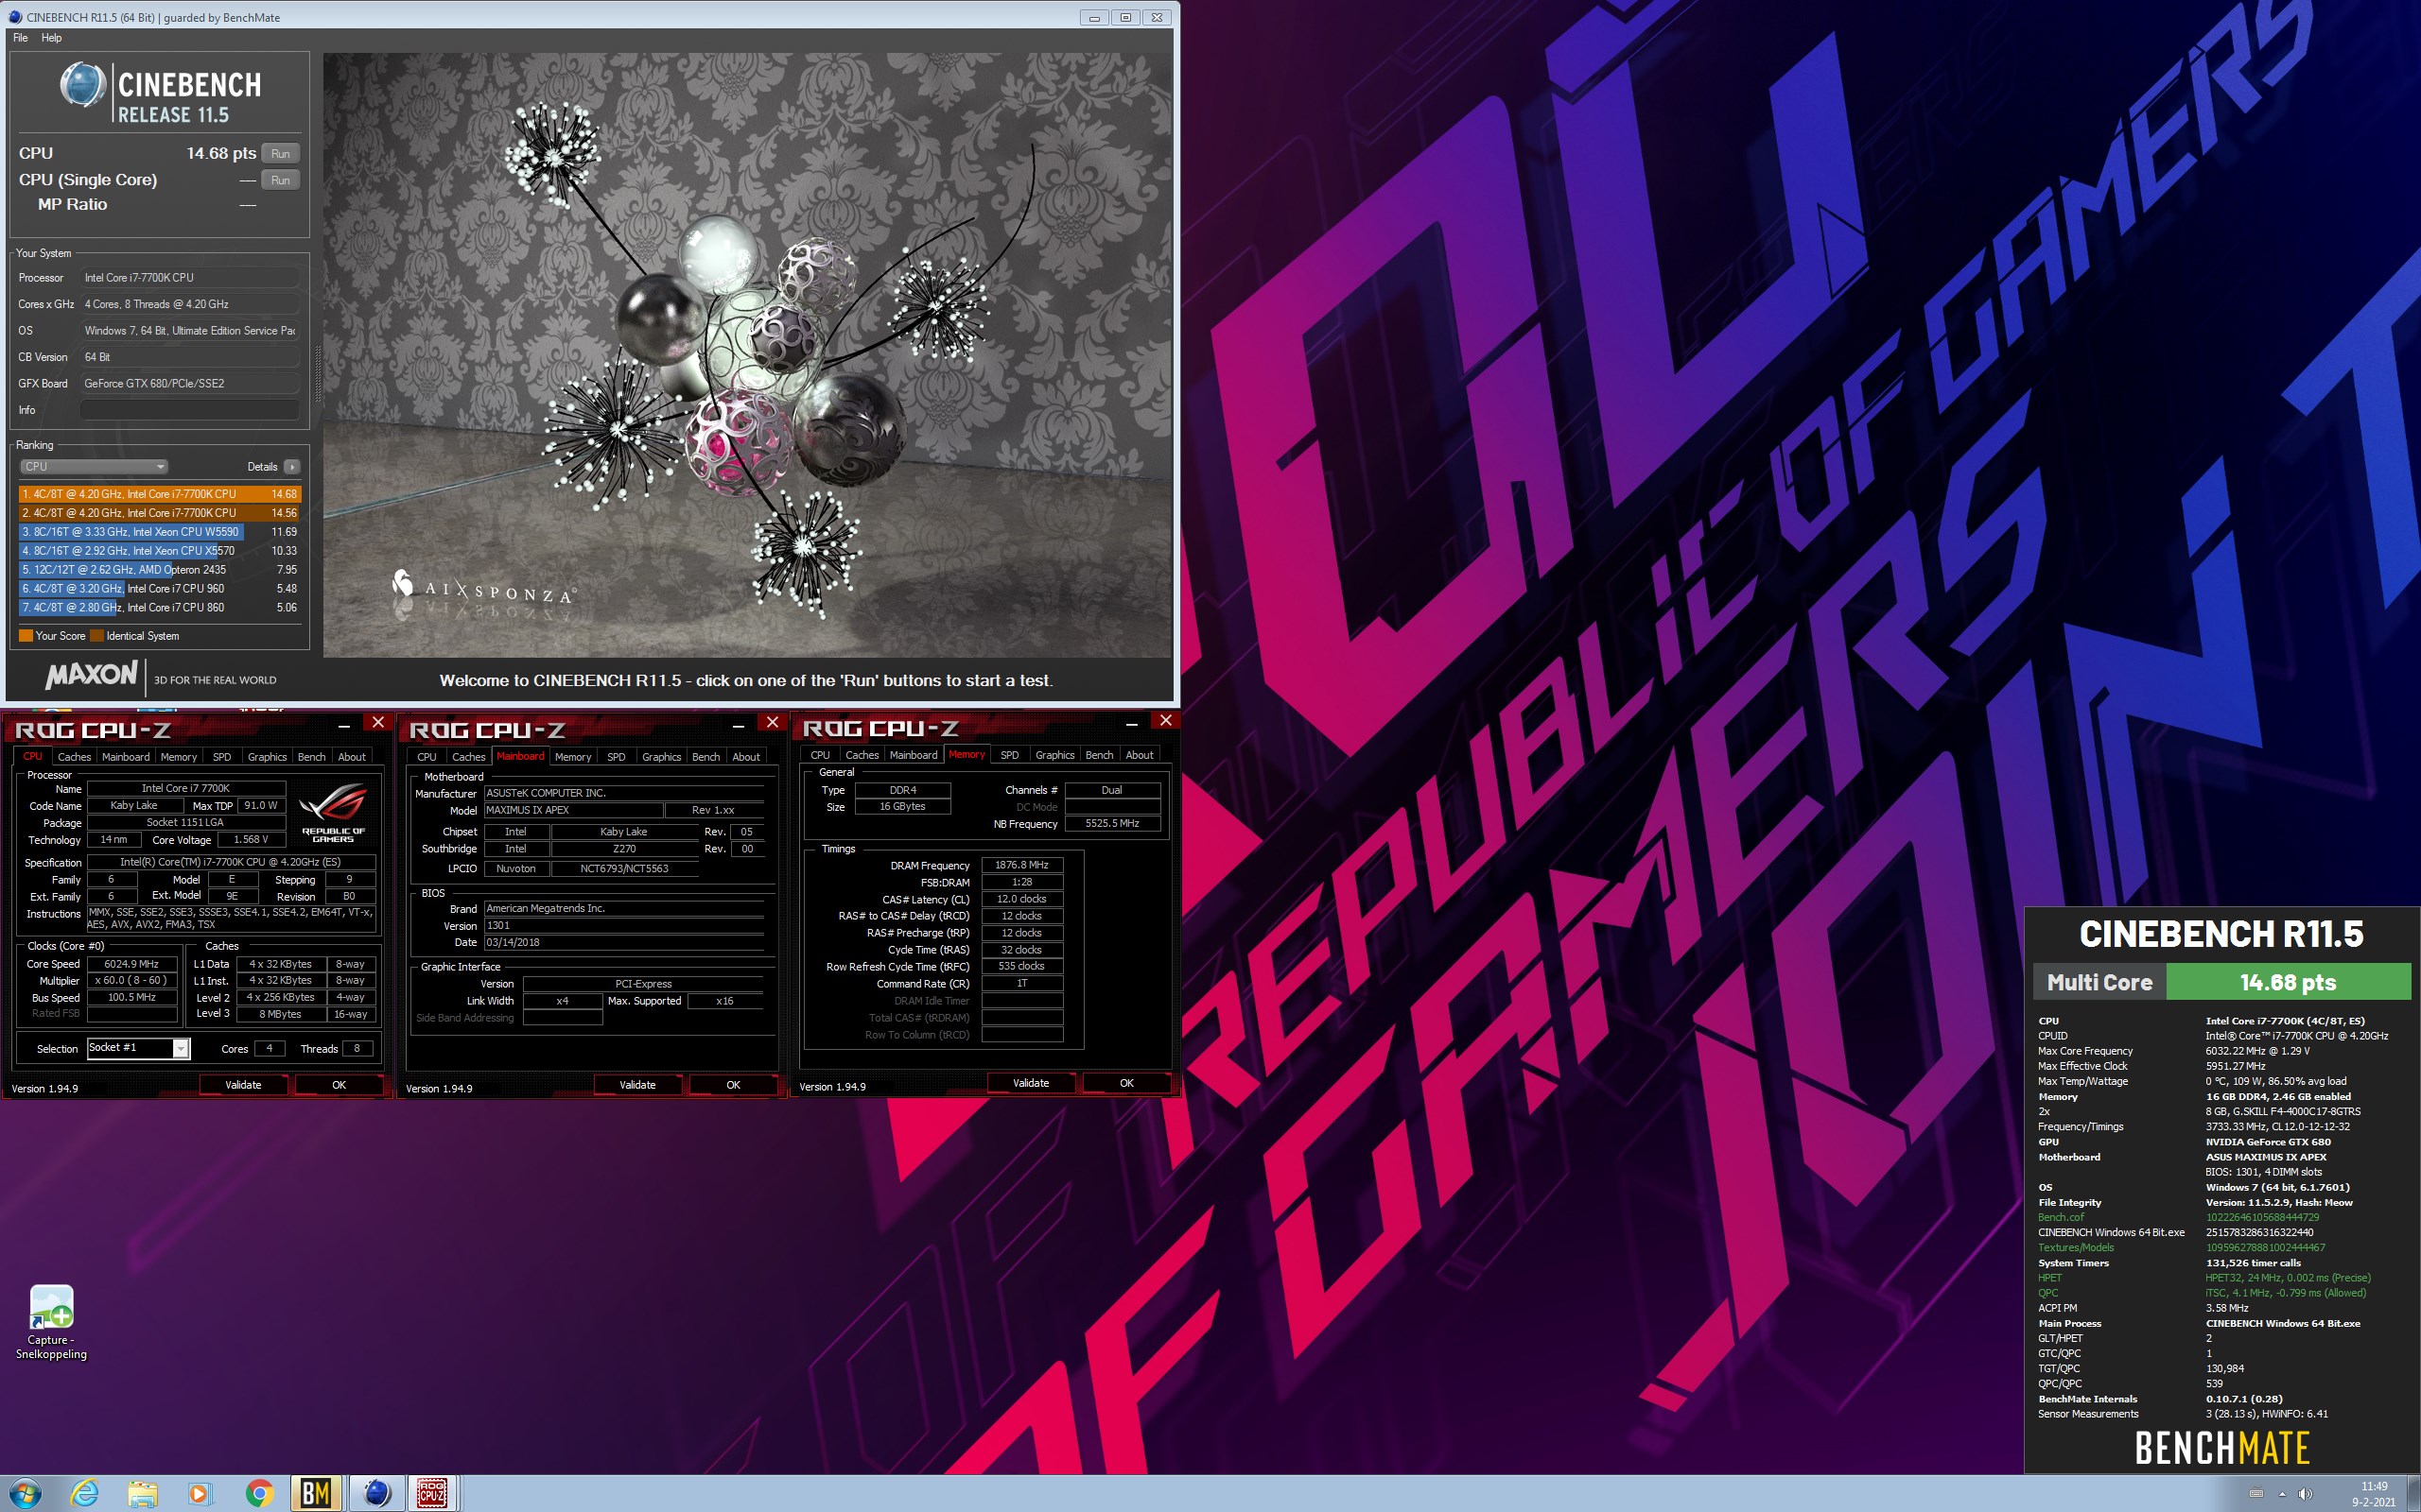This screenshot has height=1512, width=2421.
Task: Open SPD tab in Mainboard CPU-Z window
Action: coord(617,757)
